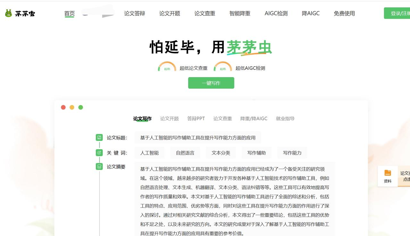Choose 免费使用 in the top navigation

[x=344, y=13]
